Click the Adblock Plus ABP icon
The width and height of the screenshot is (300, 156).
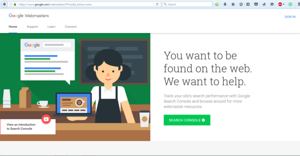[280, 4]
